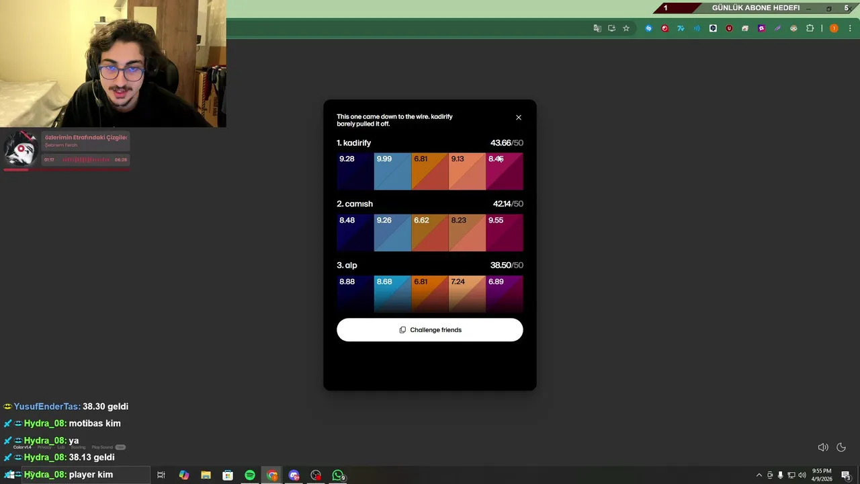Click the blue Shazam extension icon

click(x=648, y=28)
